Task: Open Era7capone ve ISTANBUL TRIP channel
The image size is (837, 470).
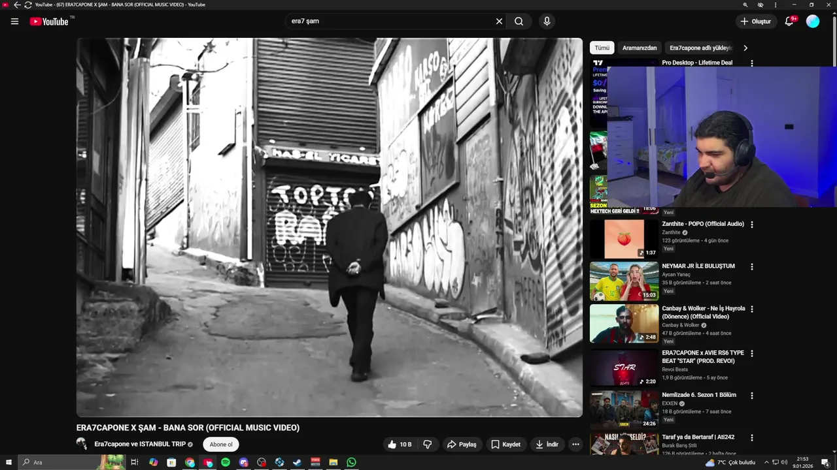Action: (x=140, y=445)
